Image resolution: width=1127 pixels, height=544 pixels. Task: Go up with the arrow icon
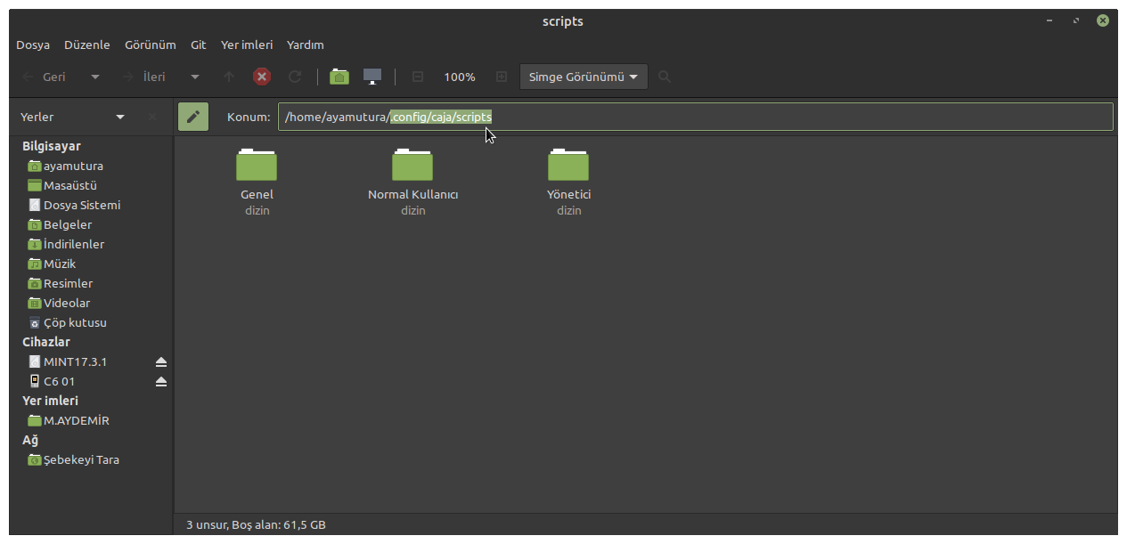(229, 77)
